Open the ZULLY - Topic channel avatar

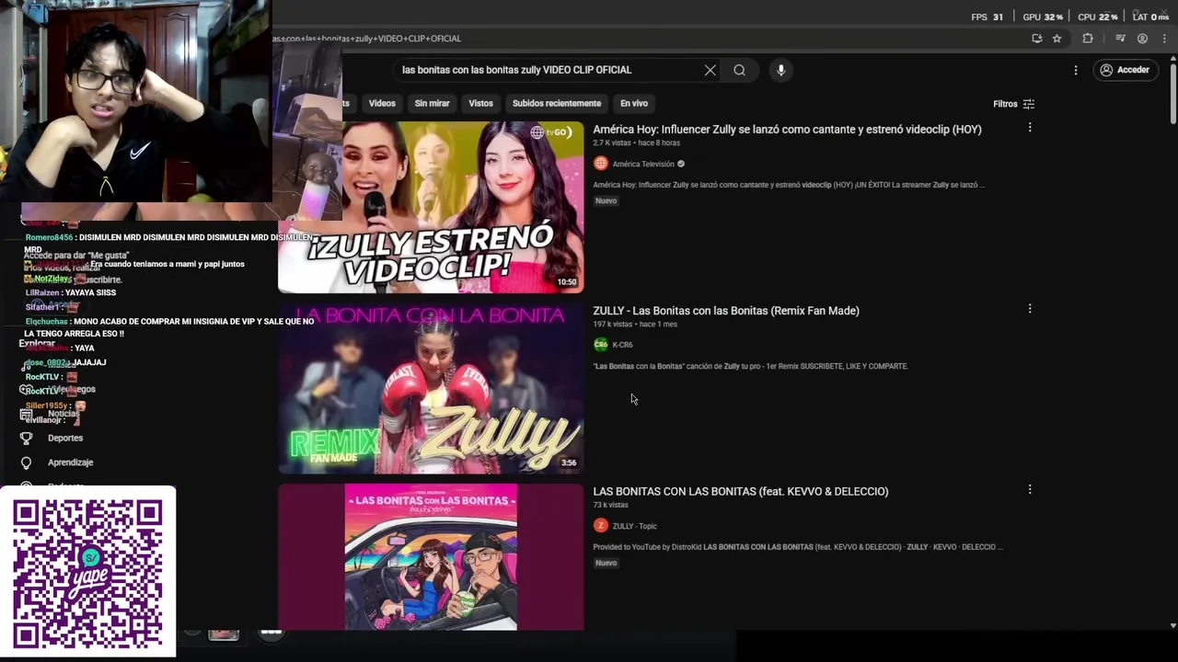(601, 526)
